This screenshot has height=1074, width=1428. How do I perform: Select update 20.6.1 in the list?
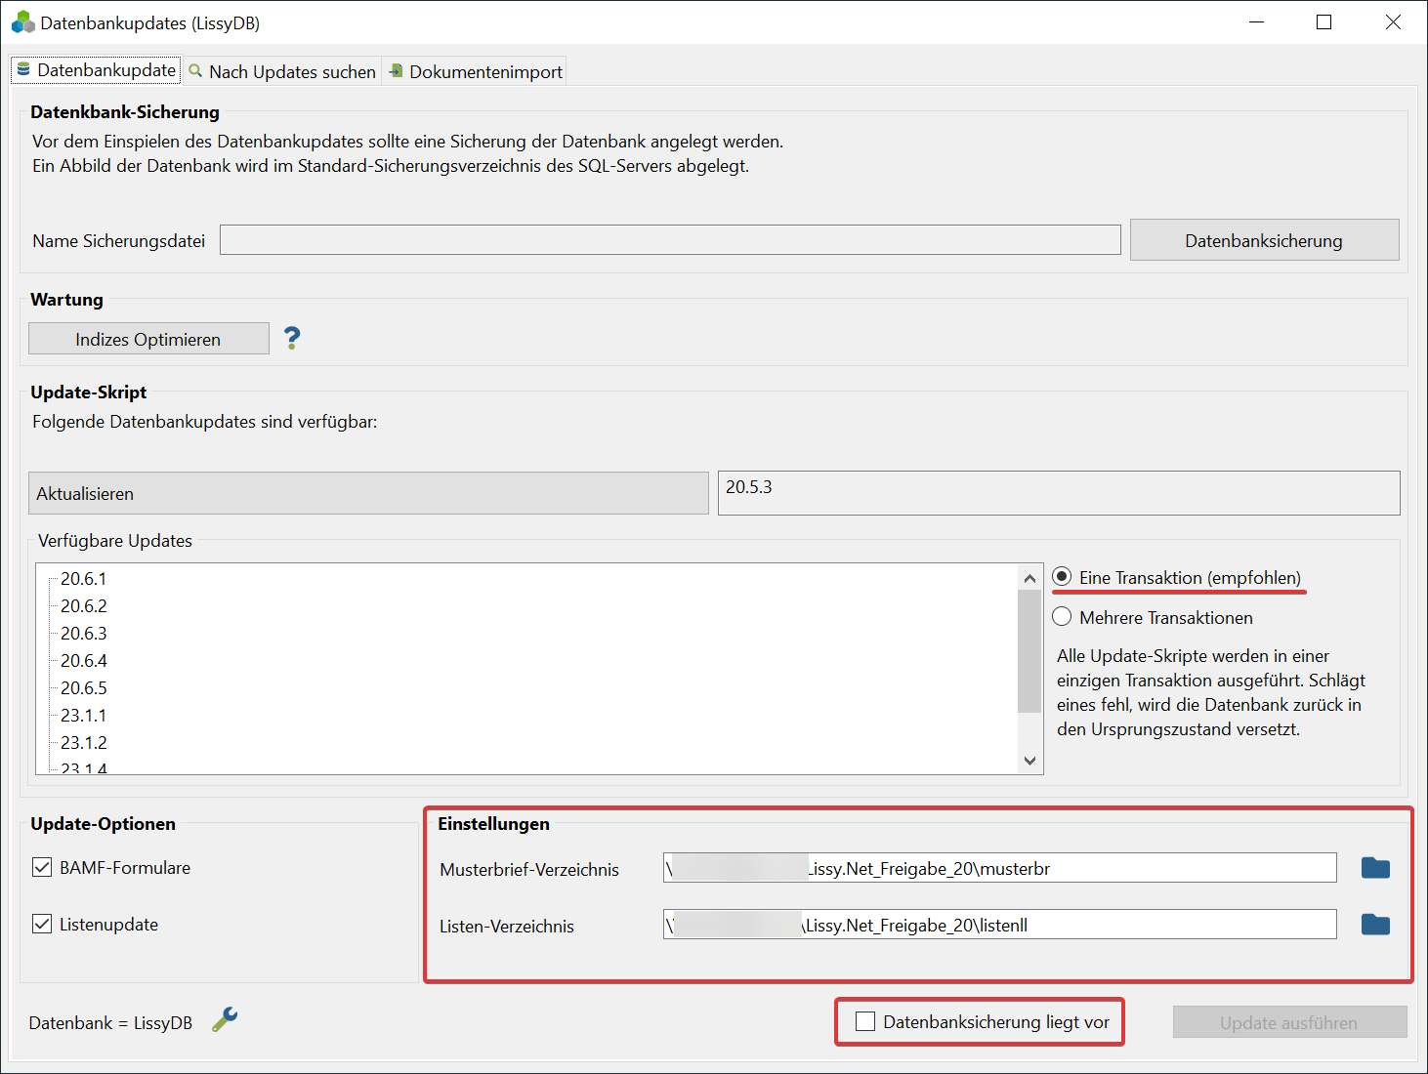click(x=84, y=579)
